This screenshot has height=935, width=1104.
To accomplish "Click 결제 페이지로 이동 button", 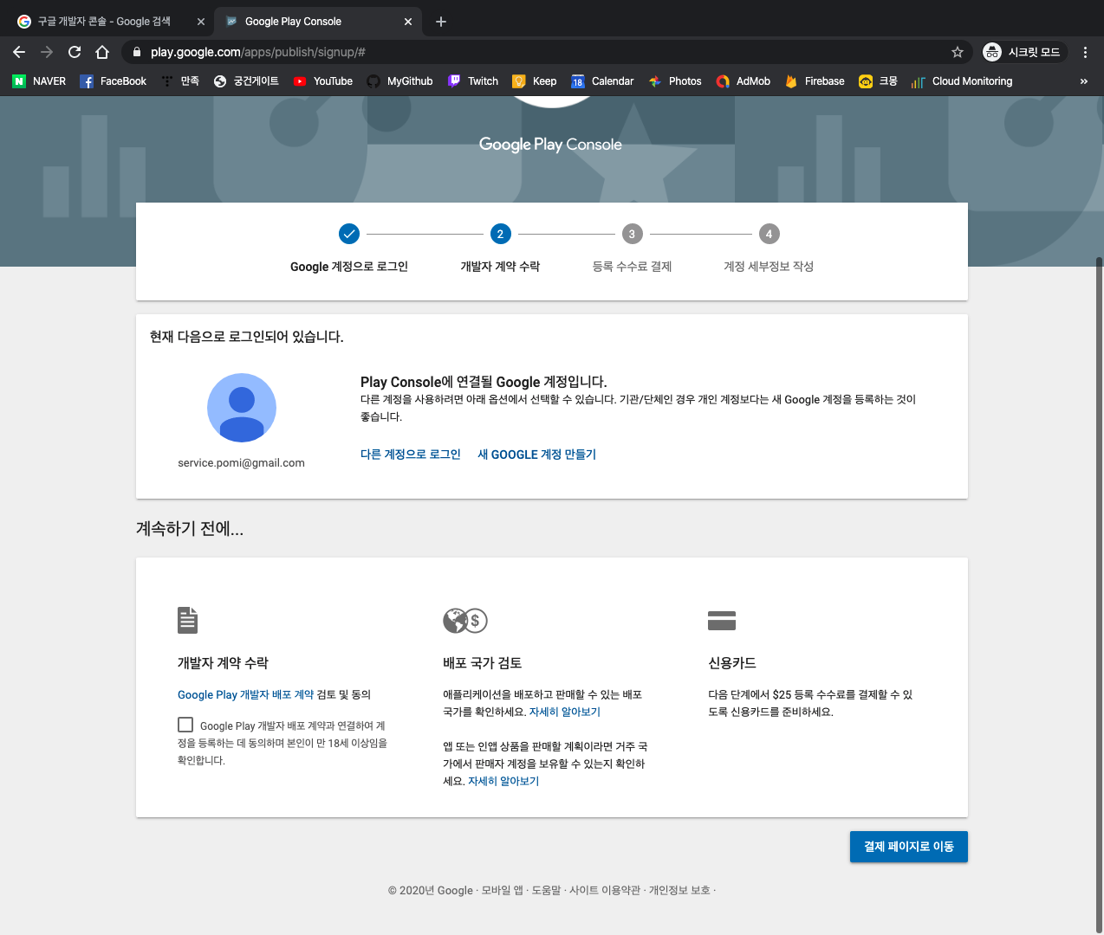I will coord(909,847).
